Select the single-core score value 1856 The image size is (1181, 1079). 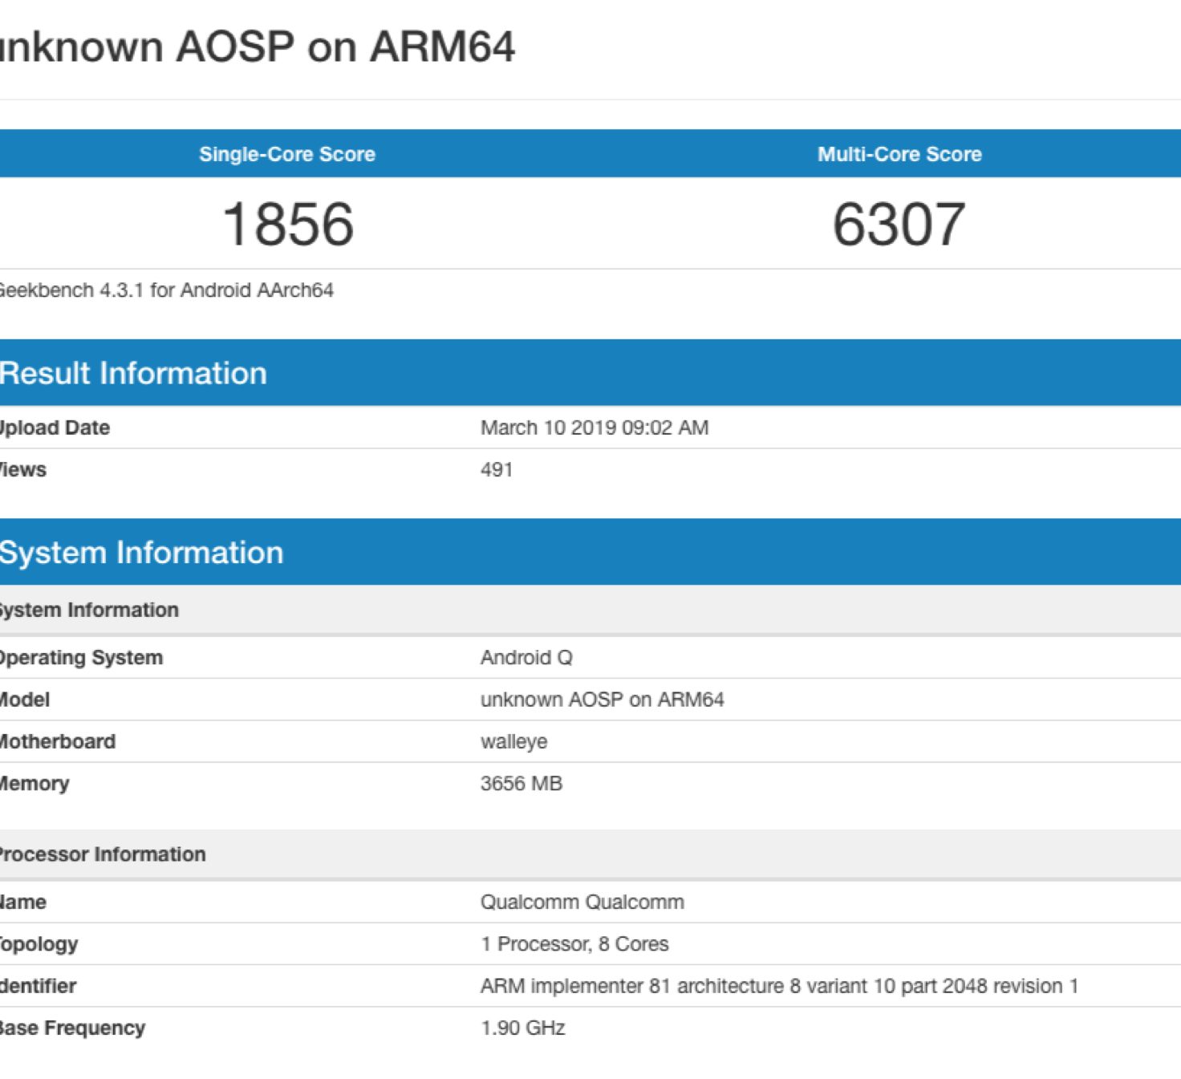pyautogui.click(x=287, y=224)
